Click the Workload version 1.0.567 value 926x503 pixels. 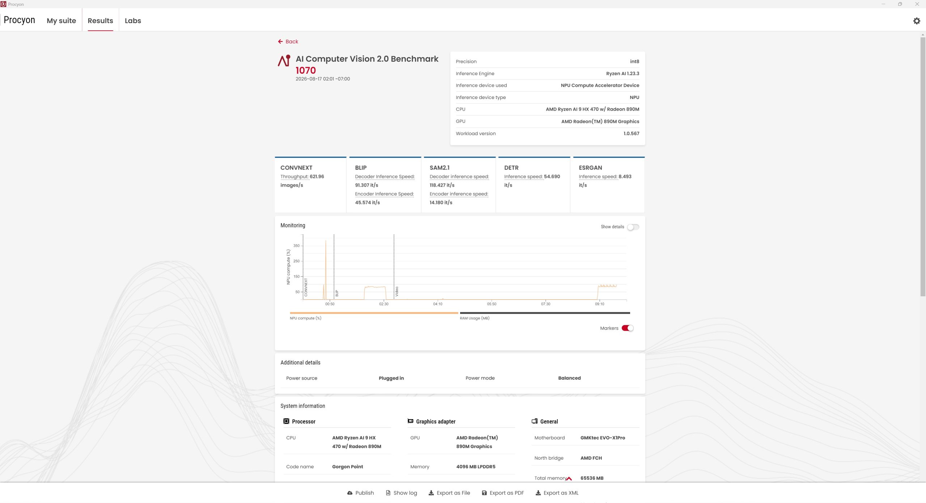click(631, 133)
